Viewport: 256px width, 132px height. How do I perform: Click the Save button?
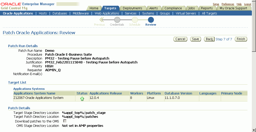pyautogui.click(x=195, y=39)
